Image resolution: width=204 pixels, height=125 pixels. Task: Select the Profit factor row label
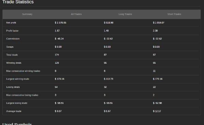[12, 31]
